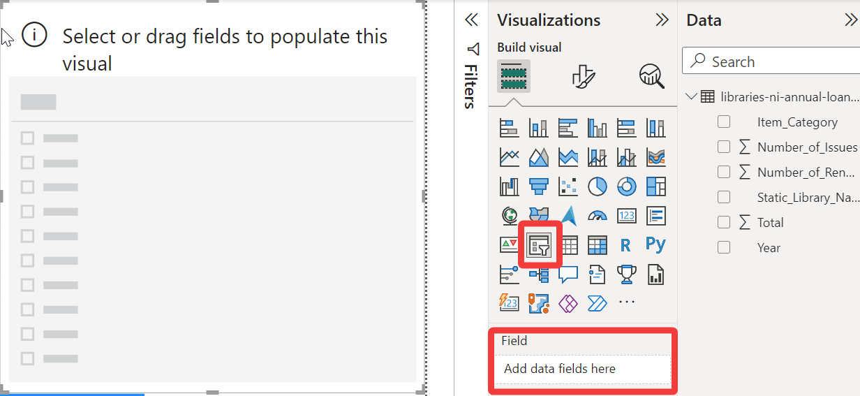The height and width of the screenshot is (396, 860).
Task: Select the Slicer visualization icon
Action: (x=539, y=245)
